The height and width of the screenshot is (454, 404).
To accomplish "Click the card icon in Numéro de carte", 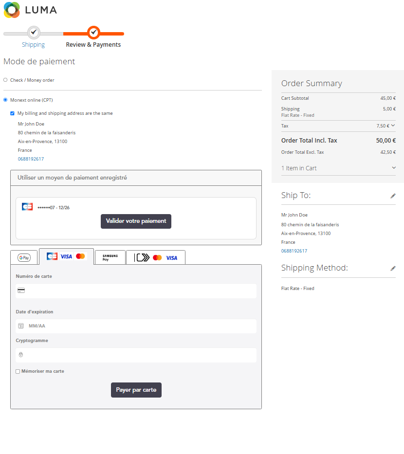I will (21, 291).
